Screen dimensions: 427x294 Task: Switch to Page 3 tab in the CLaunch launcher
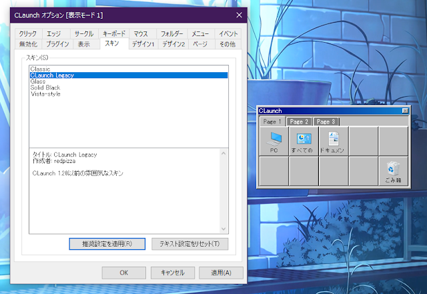pyautogui.click(x=326, y=122)
